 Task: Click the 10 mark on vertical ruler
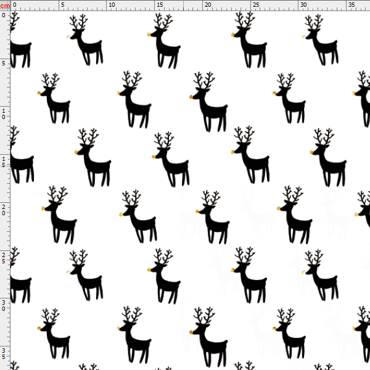pyautogui.click(x=4, y=113)
